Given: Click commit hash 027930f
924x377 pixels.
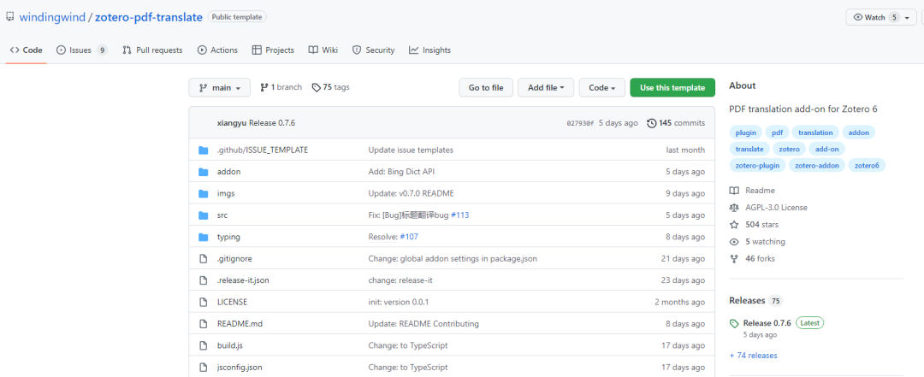Looking at the screenshot, I should pyautogui.click(x=580, y=124).
